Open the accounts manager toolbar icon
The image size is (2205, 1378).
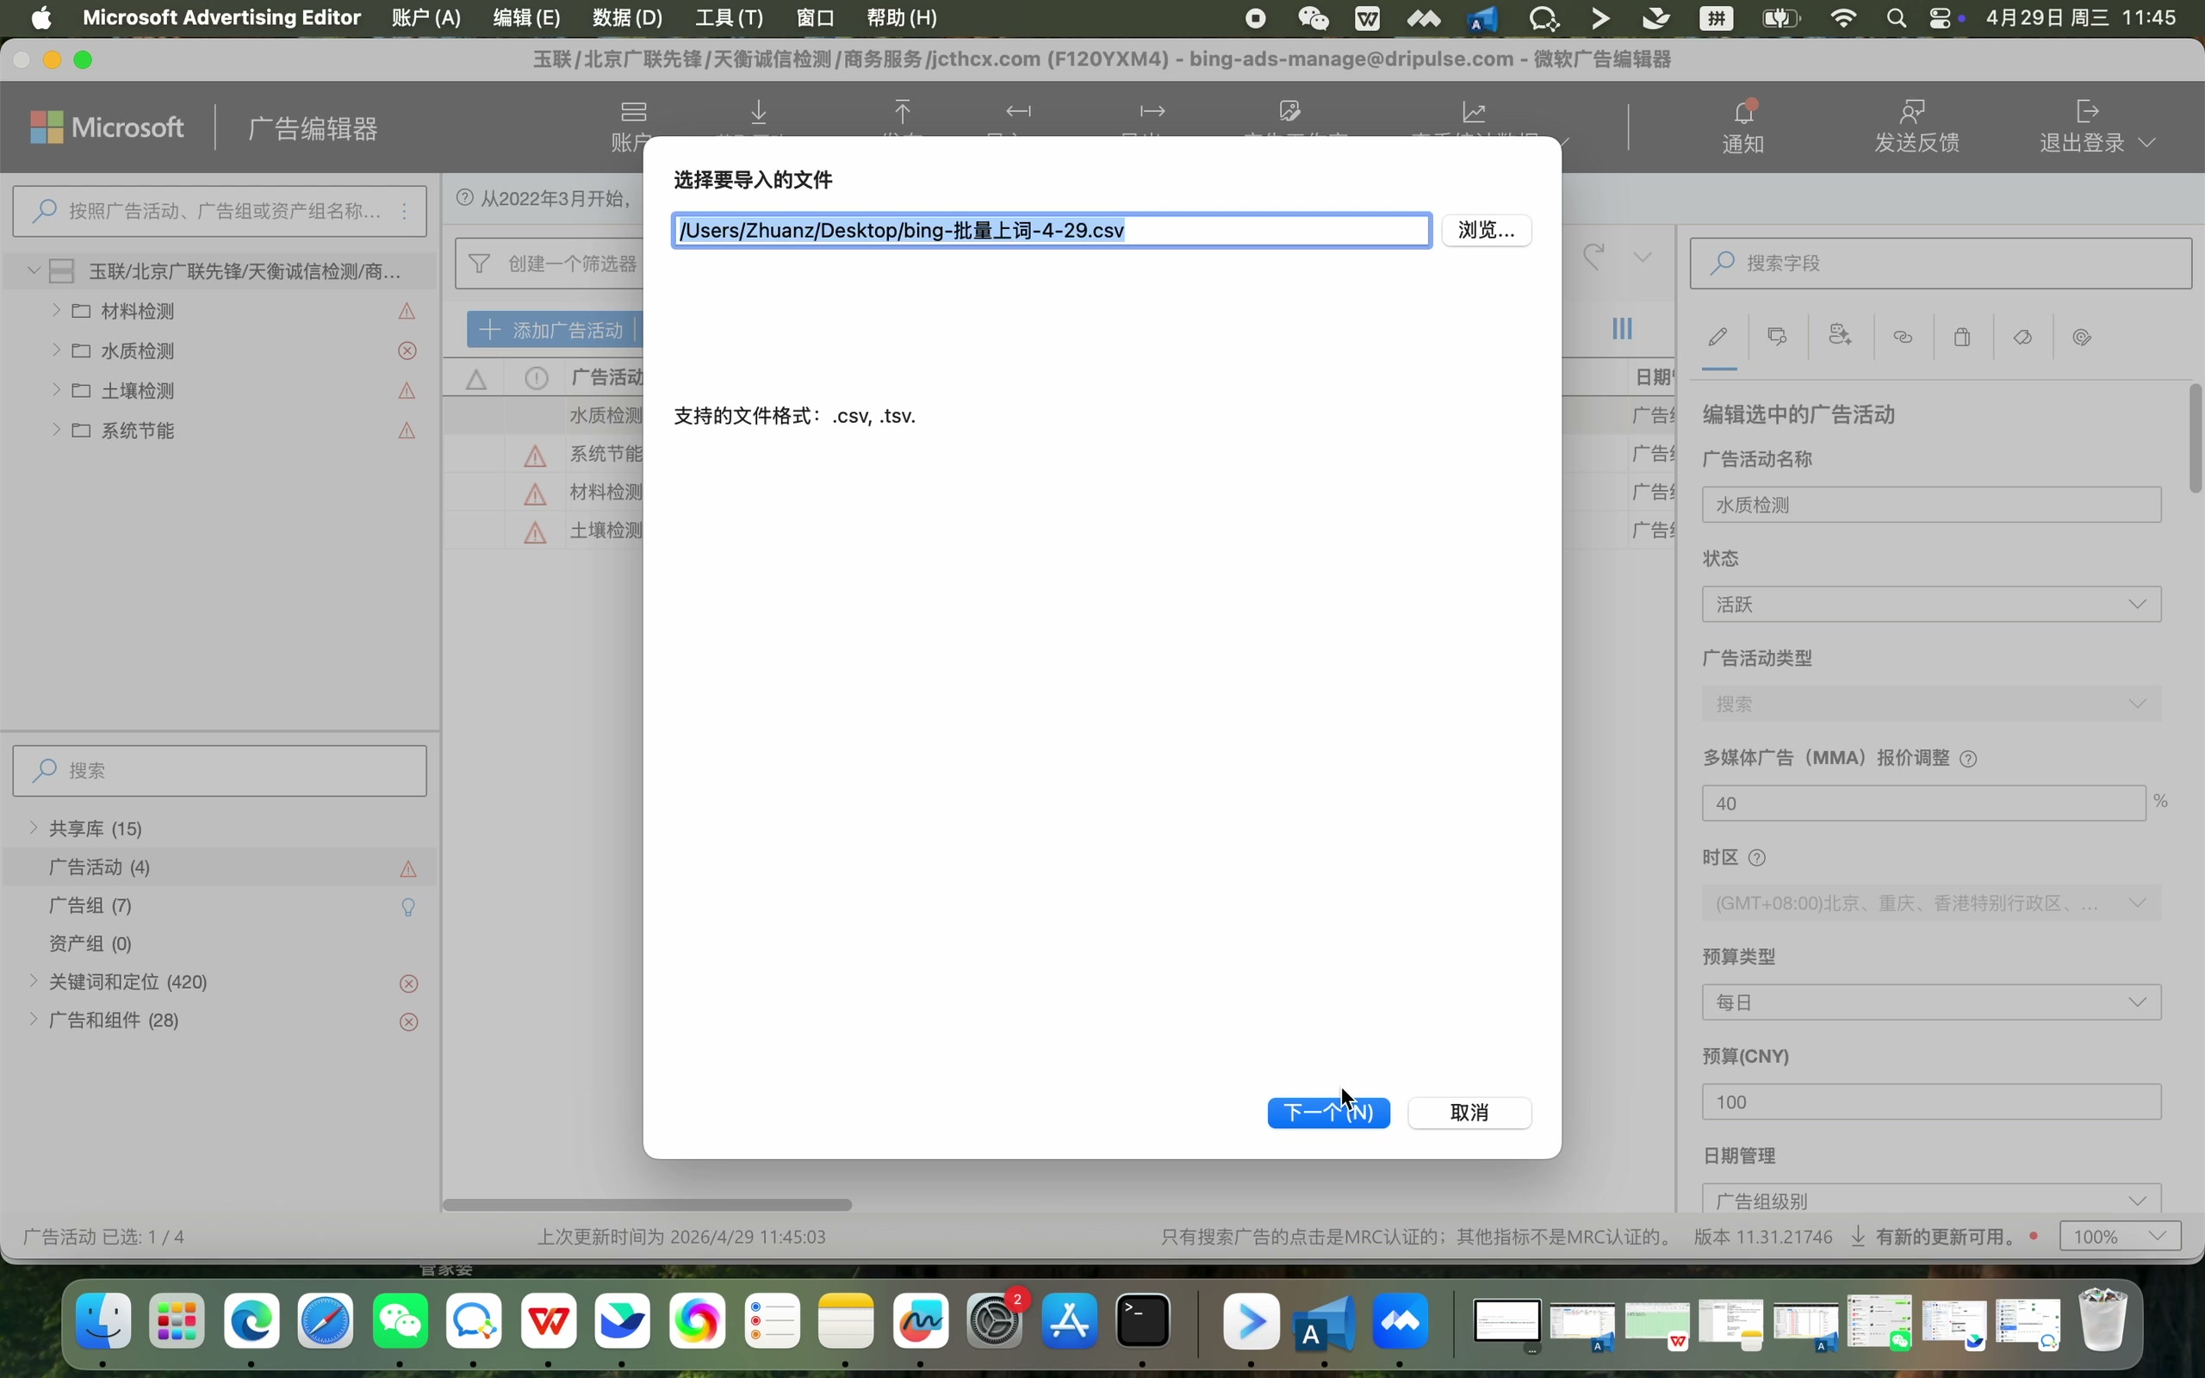click(x=633, y=112)
